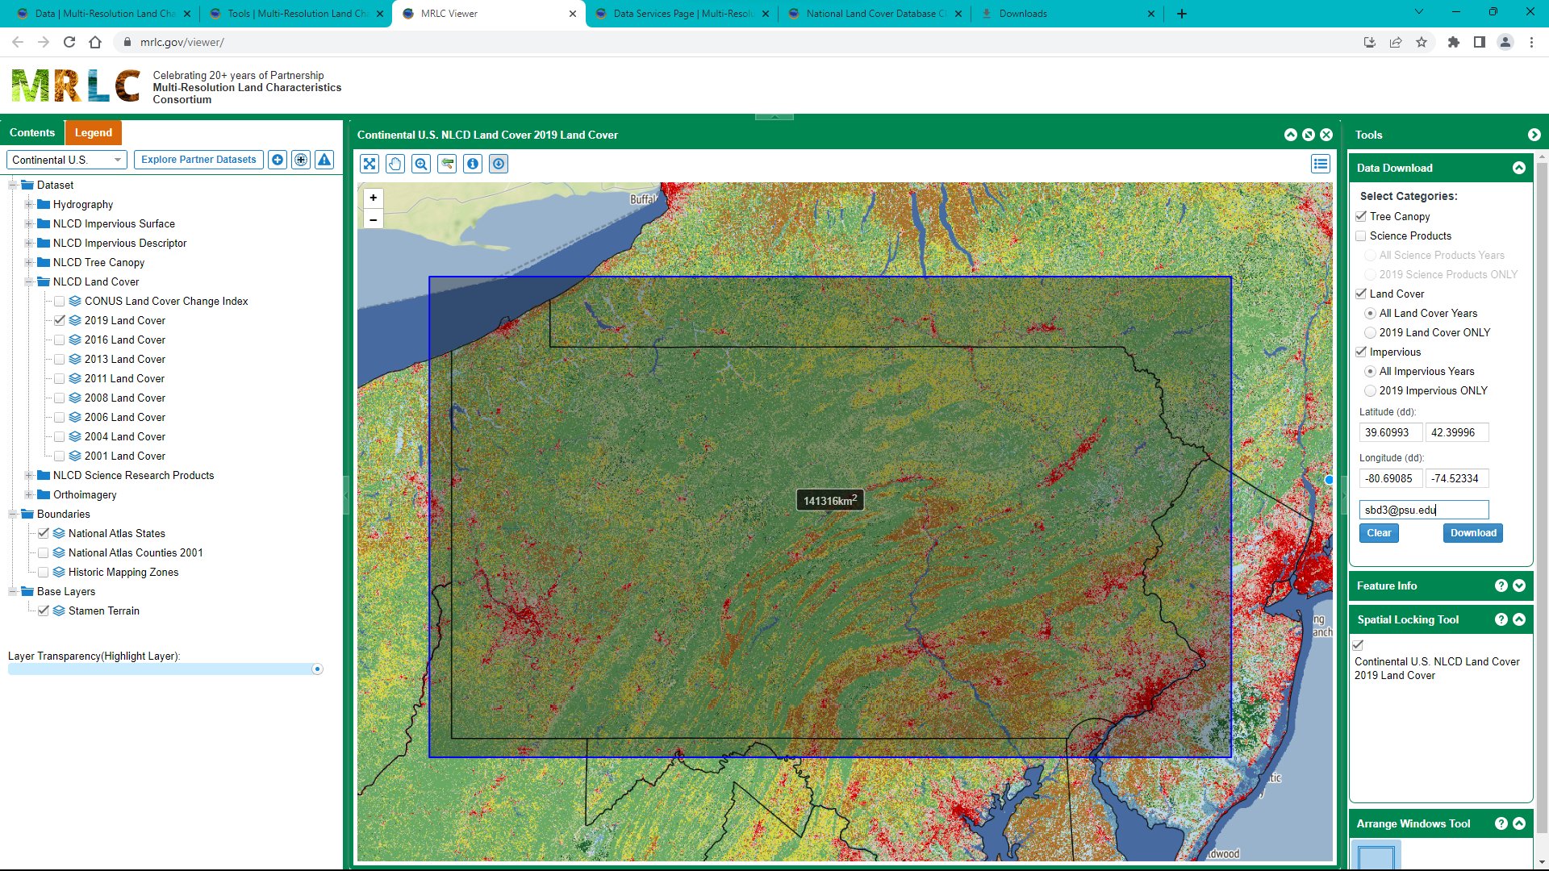This screenshot has width=1549, height=871.
Task: Uncheck the 2019 Land Cover layer
Action: click(x=60, y=320)
